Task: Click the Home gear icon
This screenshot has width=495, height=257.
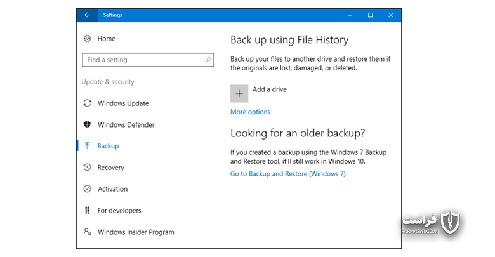Action: point(88,39)
